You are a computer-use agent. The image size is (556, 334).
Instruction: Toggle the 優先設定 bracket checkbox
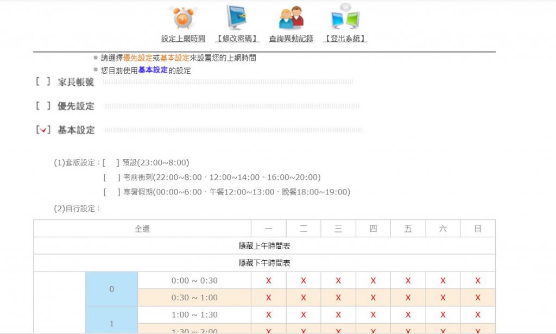pos(43,106)
